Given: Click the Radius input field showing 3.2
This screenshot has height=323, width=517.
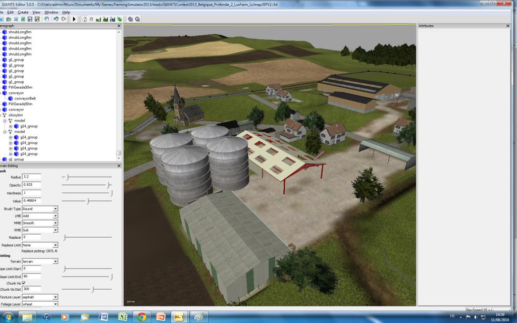Looking at the screenshot, I should coord(31,177).
